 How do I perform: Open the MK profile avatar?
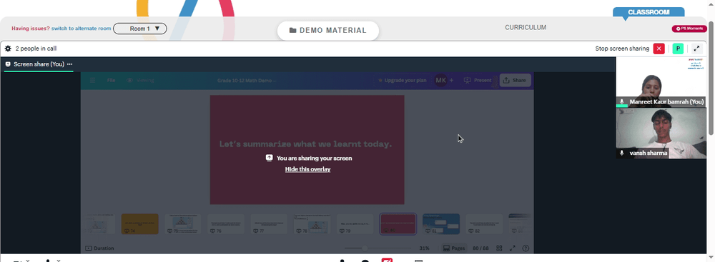(x=440, y=80)
